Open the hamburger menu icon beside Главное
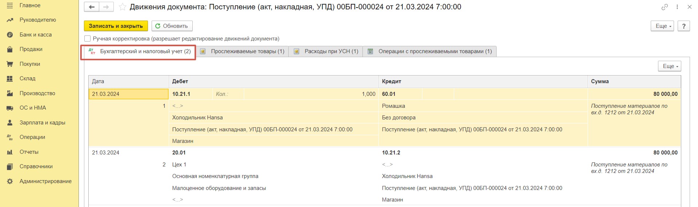 pyautogui.click(x=10, y=5)
